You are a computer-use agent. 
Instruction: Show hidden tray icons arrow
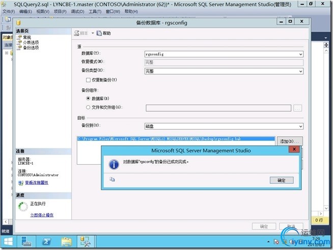(268, 241)
